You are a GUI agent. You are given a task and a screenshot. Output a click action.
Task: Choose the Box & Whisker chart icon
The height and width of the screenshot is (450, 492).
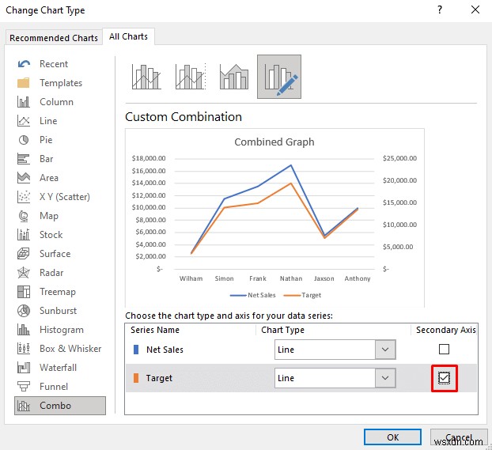coord(24,349)
